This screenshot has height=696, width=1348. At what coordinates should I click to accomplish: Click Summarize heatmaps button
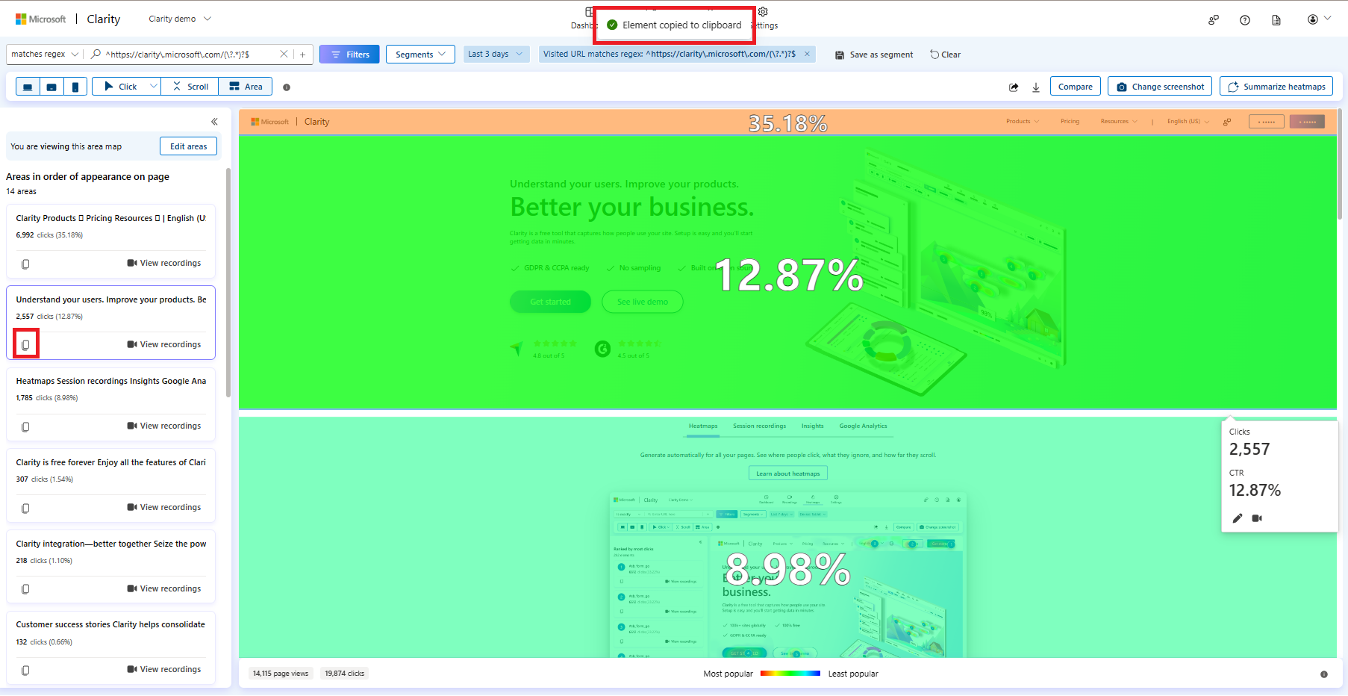[x=1276, y=87]
